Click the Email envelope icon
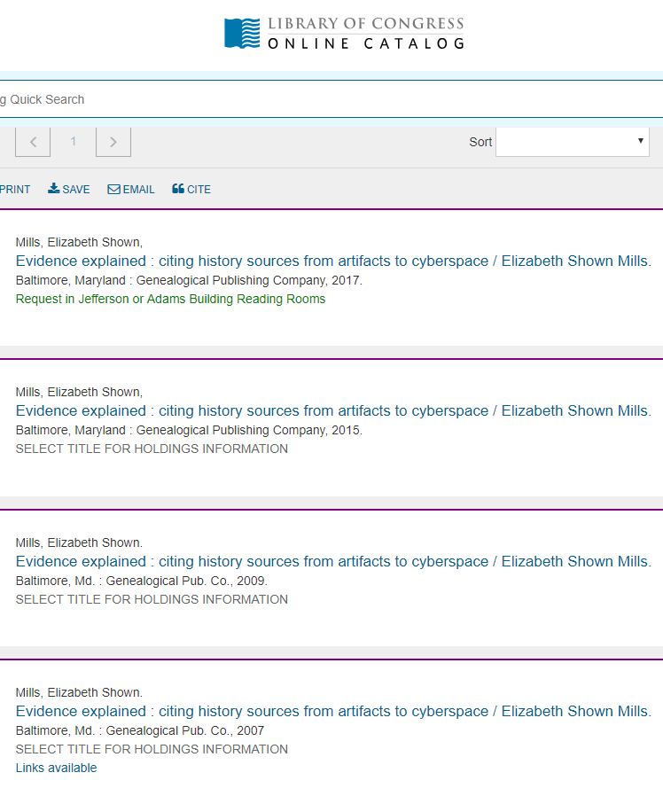 [x=113, y=189]
